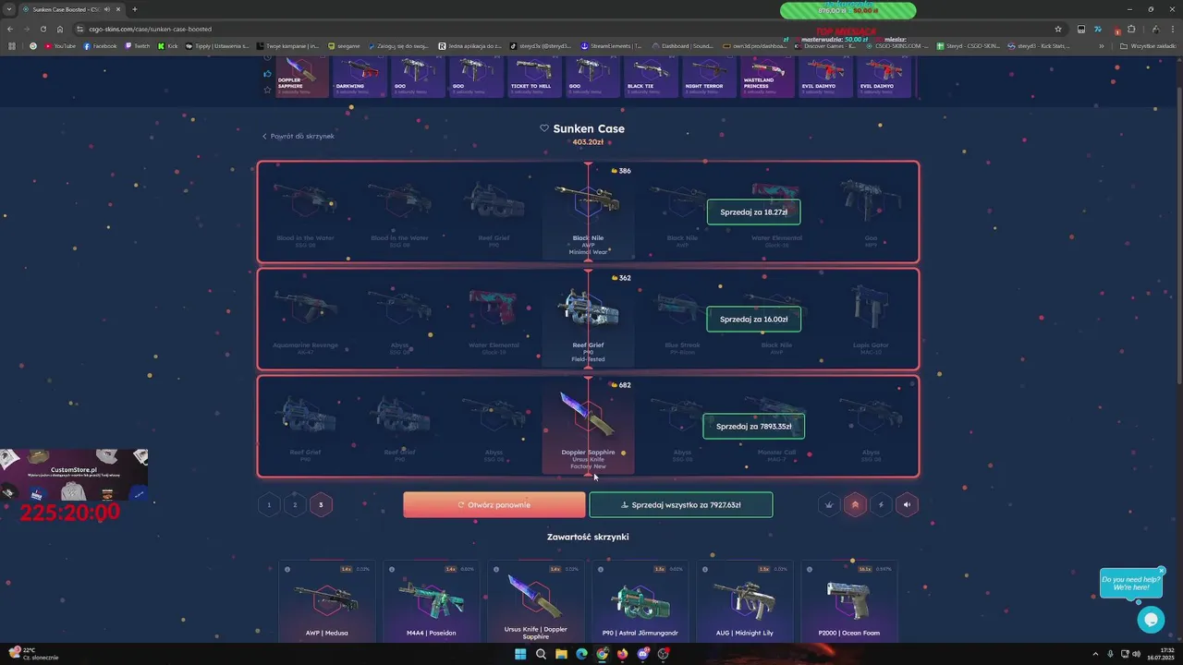Open Windows taskbar Search
This screenshot has width=1183, height=665.
click(x=541, y=654)
